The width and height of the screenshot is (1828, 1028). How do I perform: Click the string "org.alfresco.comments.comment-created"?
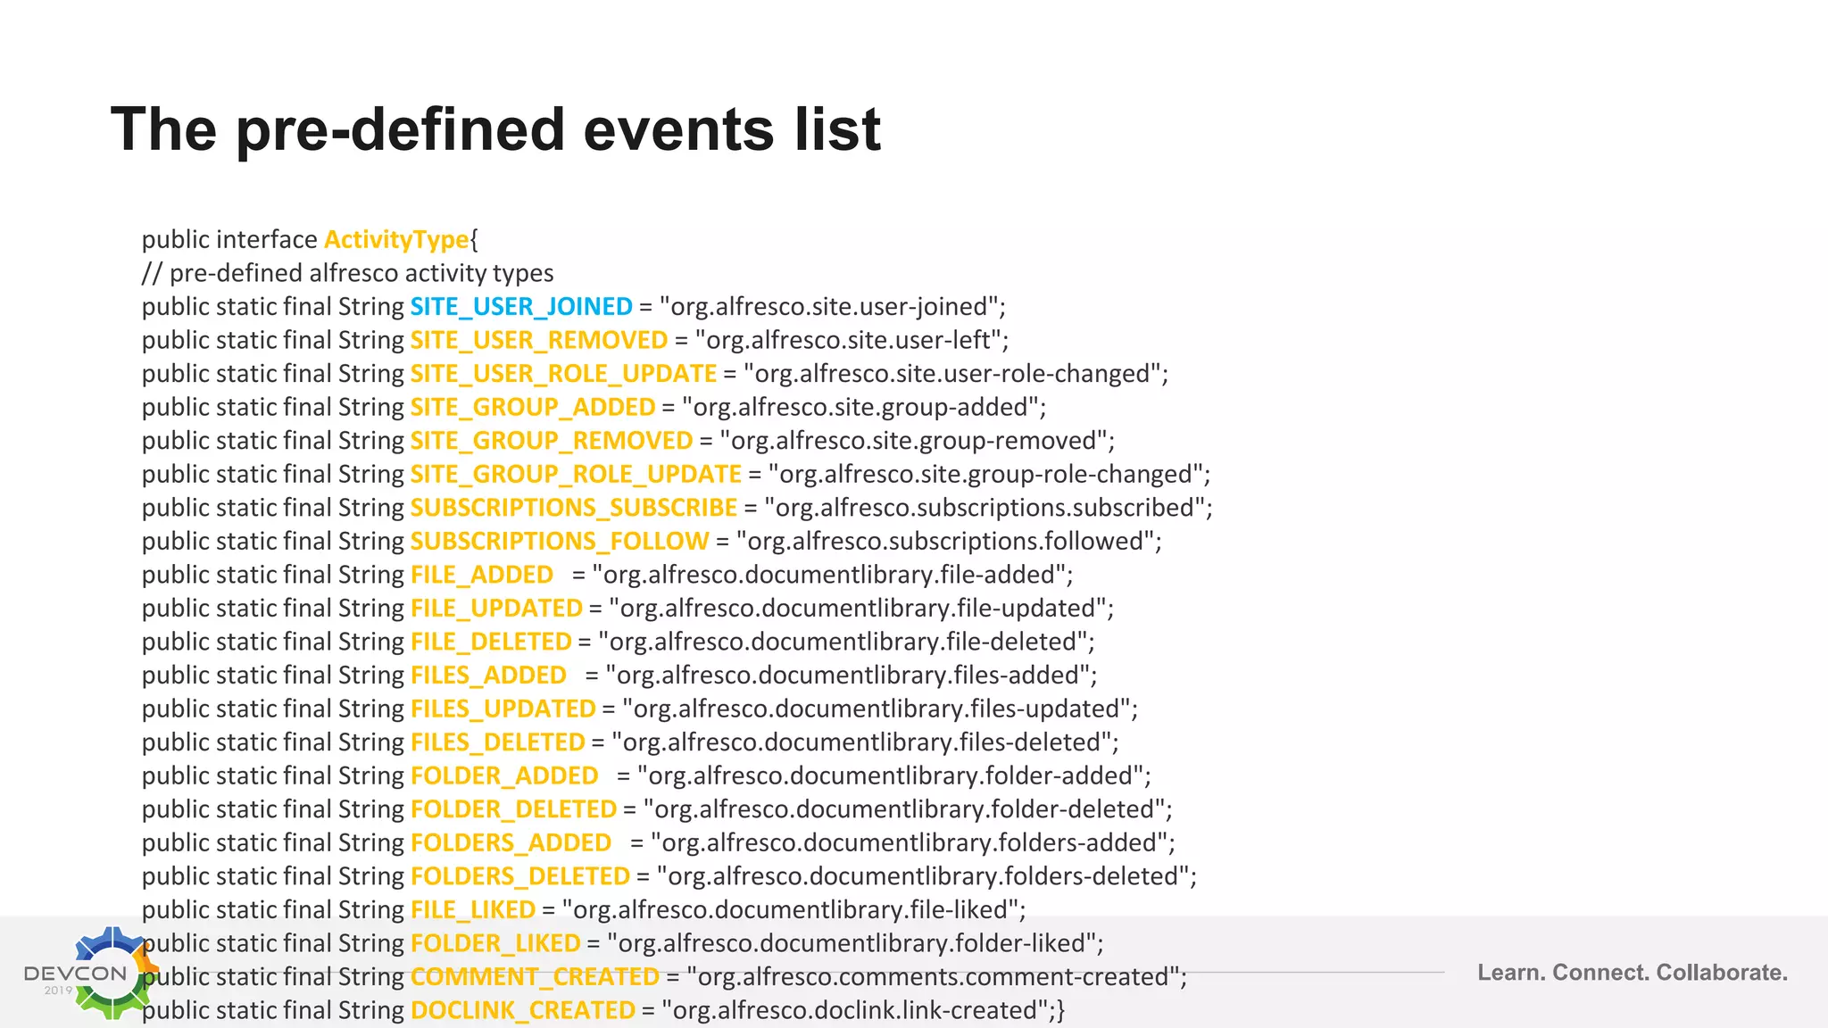[934, 977]
